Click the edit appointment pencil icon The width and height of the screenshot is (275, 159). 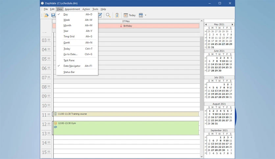pos(100,15)
